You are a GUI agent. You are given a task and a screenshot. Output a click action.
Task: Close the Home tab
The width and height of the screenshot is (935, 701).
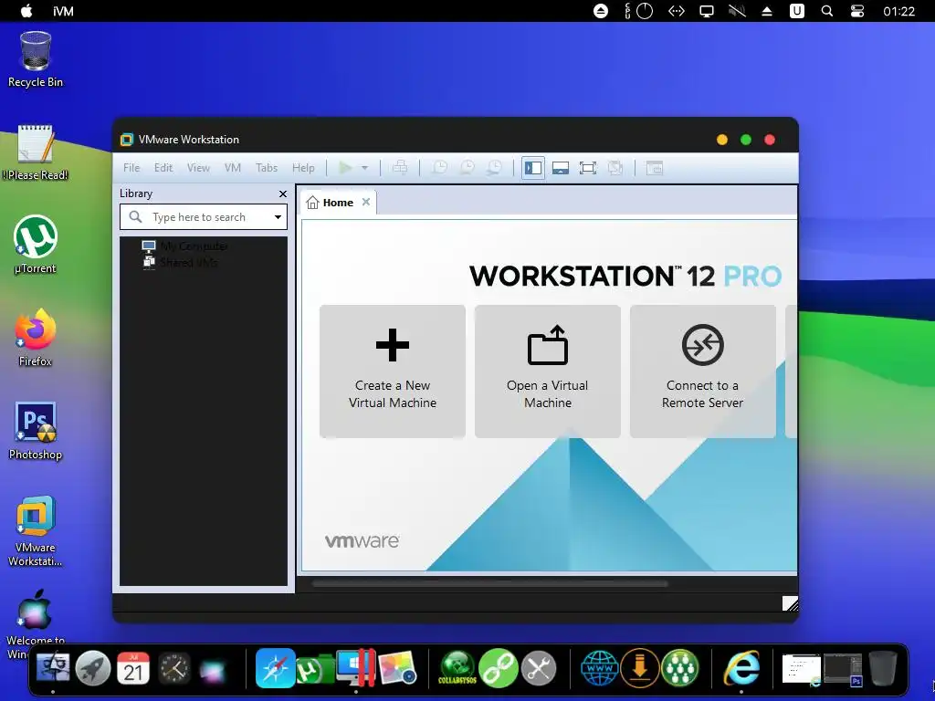(366, 202)
